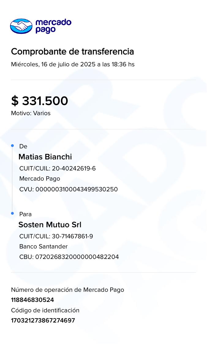The image size is (207, 344).
Task: Click the transfer date and time line
Action: pyautogui.click(x=73, y=64)
